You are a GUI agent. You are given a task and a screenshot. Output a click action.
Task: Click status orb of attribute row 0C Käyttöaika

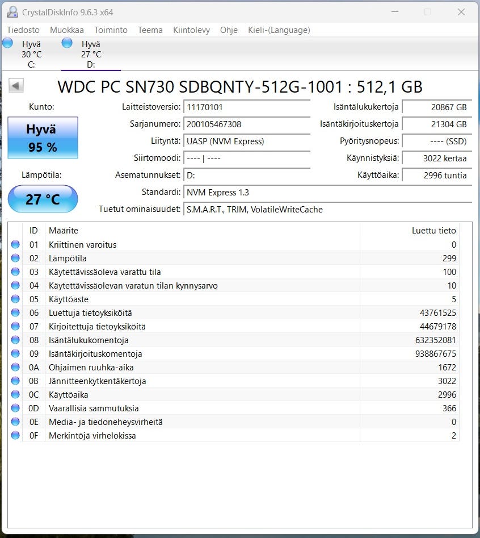tap(15, 394)
